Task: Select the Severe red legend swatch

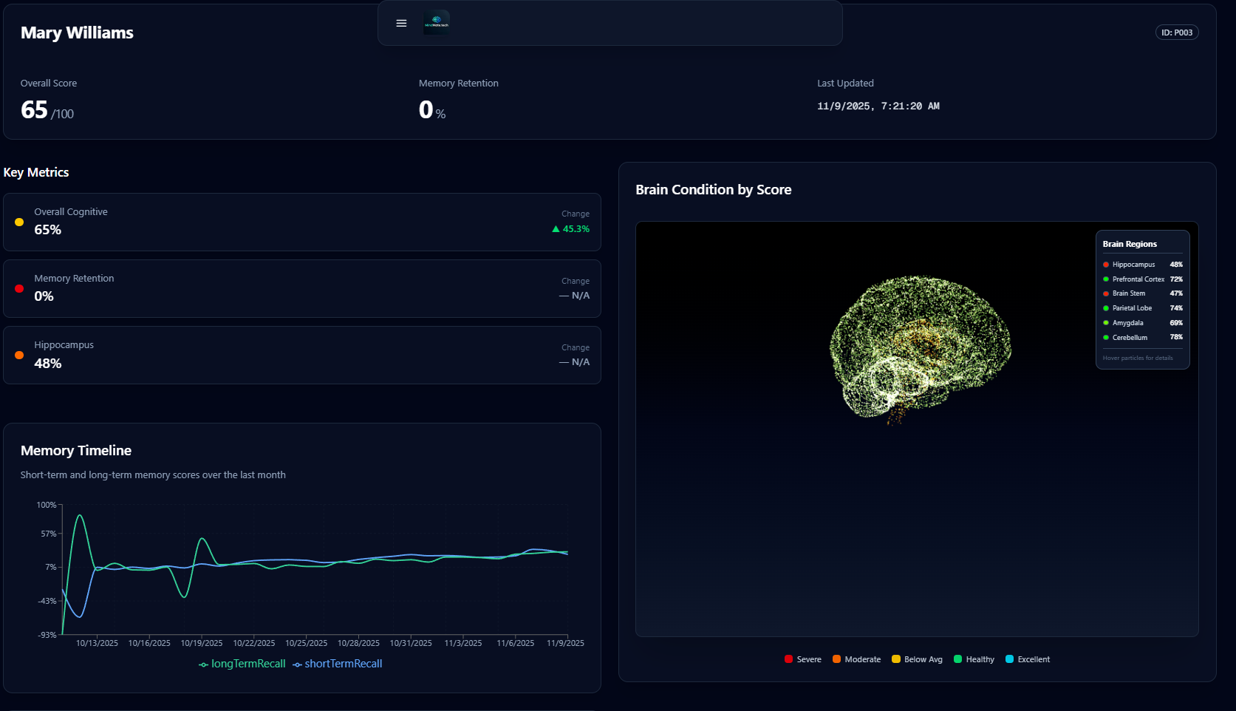Action: pyautogui.click(x=789, y=659)
